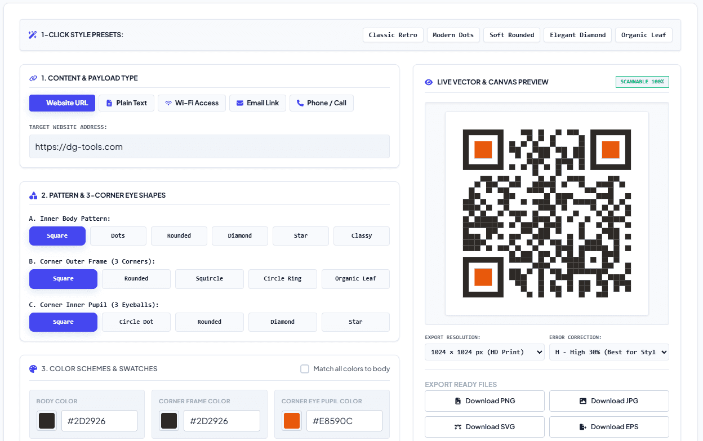Choose Organic Leaf corner outer frame
This screenshot has height=441, width=703.
[x=355, y=279]
